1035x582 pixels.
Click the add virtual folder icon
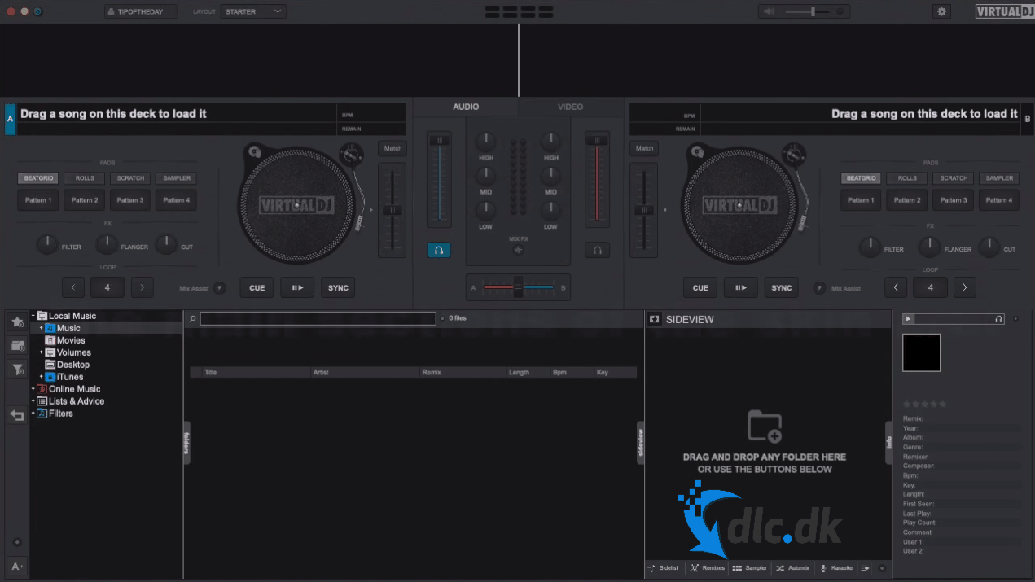pyautogui.click(x=17, y=346)
